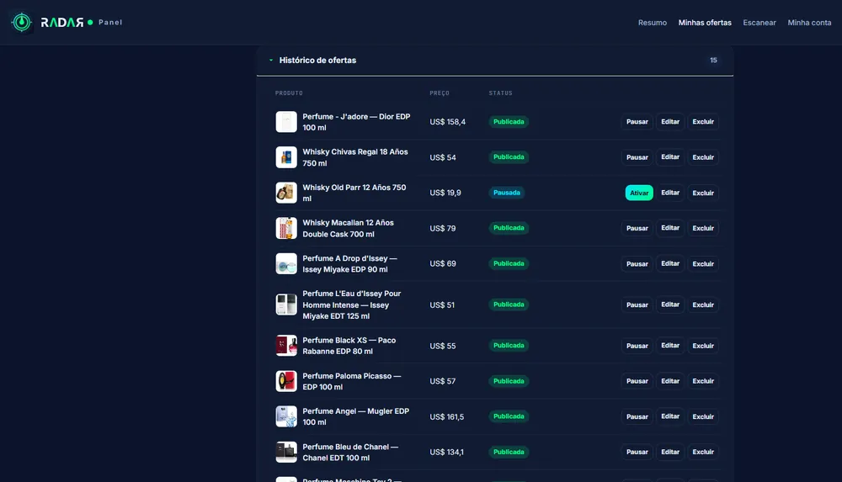The height and width of the screenshot is (482, 842).
Task: Delete the J'adore Dior perfume offer
Action: click(703, 122)
